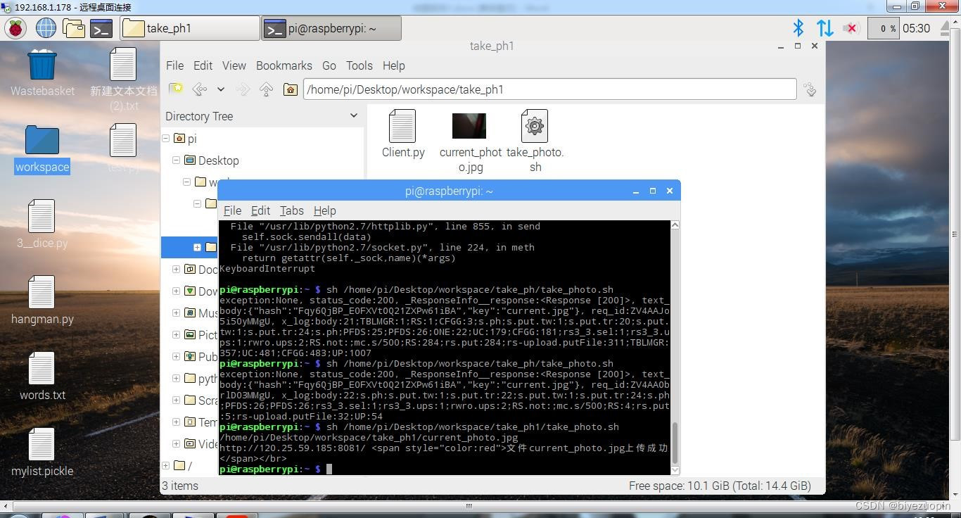Select the 新建文本文档 (2).txt desktop file

point(123,80)
